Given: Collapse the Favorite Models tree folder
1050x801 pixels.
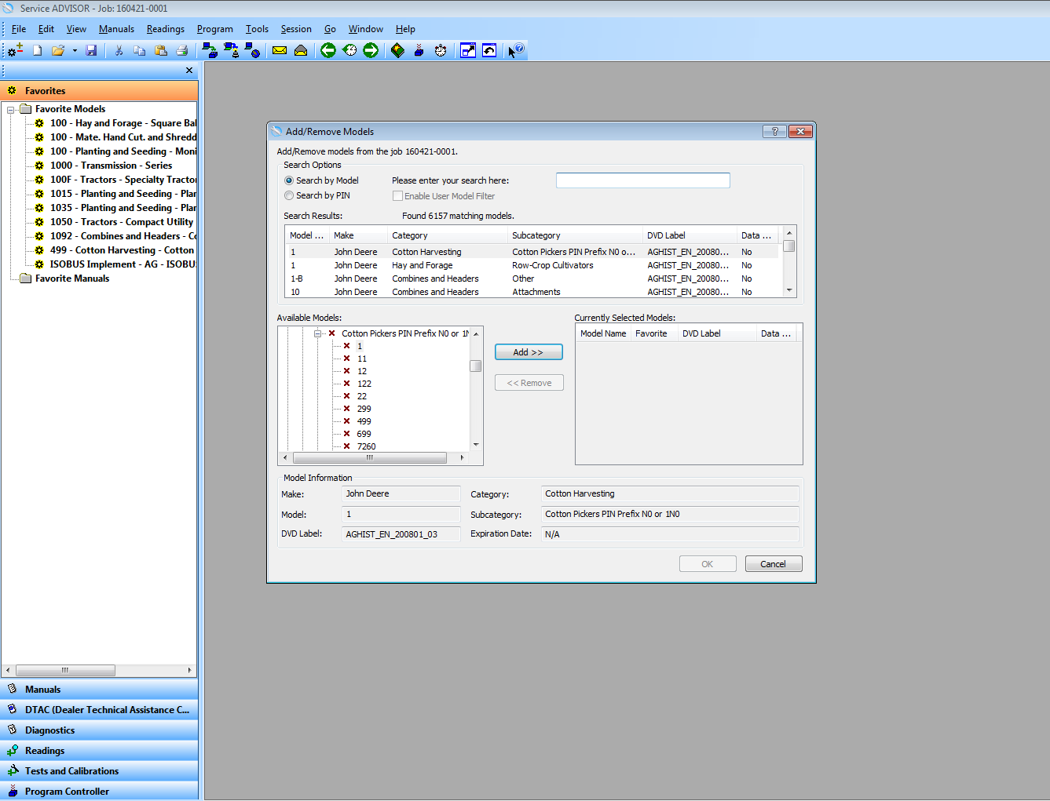Looking at the screenshot, I should [x=11, y=110].
